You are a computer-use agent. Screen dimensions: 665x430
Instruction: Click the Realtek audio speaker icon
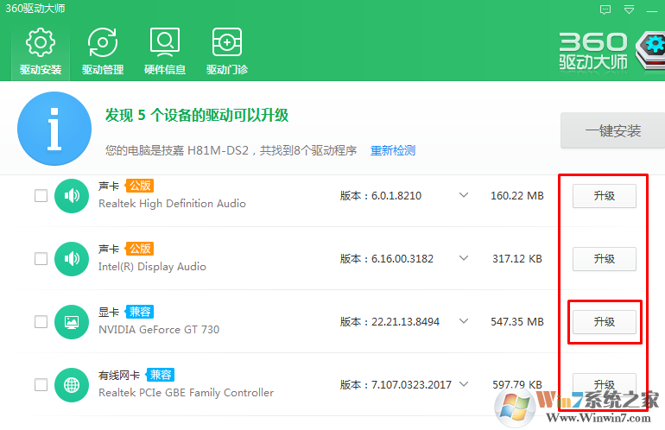click(x=72, y=196)
